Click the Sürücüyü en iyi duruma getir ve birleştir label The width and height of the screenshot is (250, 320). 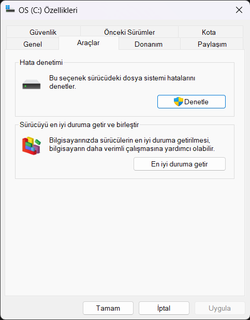(x=79, y=124)
